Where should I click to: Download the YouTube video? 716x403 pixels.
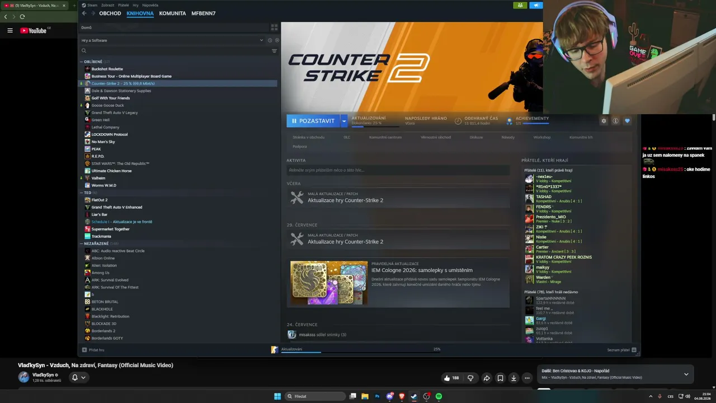tap(514, 378)
